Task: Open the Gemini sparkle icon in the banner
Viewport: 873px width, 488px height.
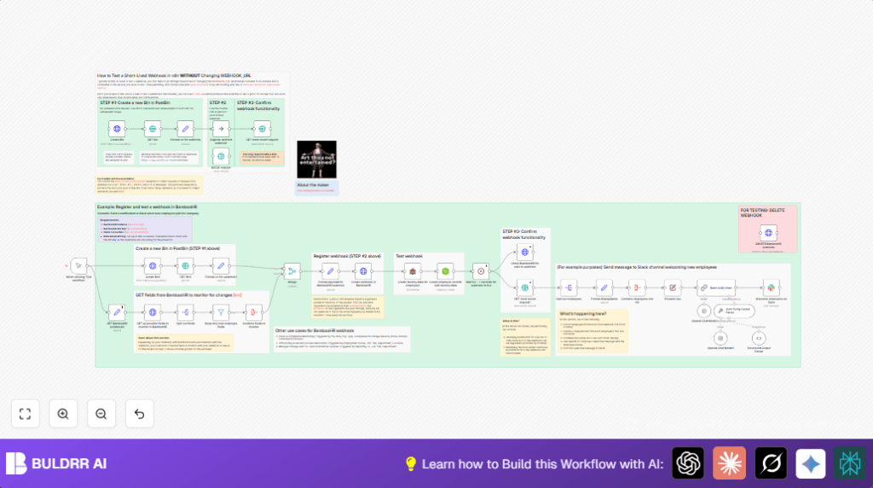Action: (x=811, y=463)
